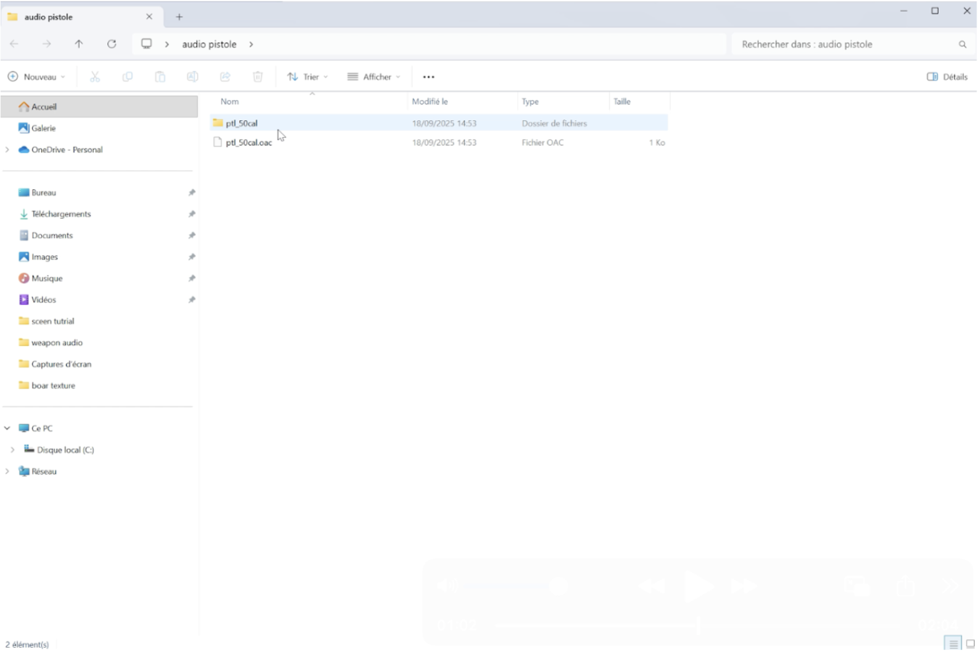Screen dimensions: 980x658
Task: Sort files by the Nom column header
Action: (230, 102)
